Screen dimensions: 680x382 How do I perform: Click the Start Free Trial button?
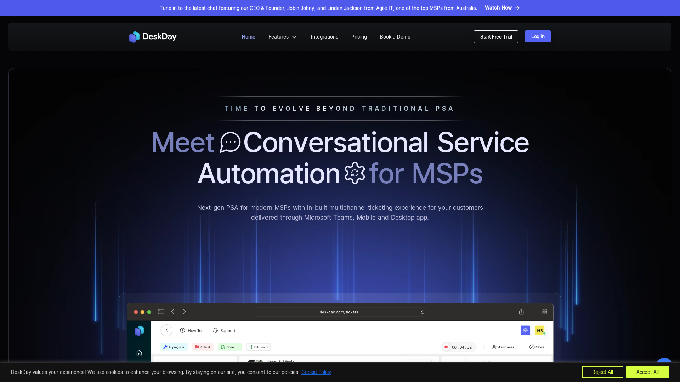pyautogui.click(x=496, y=37)
